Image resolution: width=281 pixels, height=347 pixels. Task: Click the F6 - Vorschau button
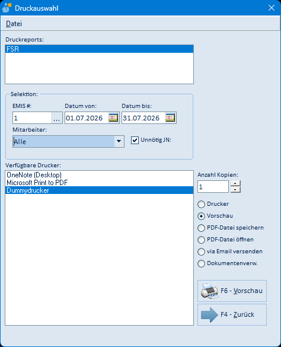[x=232, y=291]
